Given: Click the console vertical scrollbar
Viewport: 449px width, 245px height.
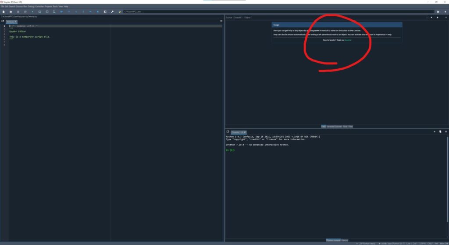Looking at the screenshot, I should coord(447,179).
